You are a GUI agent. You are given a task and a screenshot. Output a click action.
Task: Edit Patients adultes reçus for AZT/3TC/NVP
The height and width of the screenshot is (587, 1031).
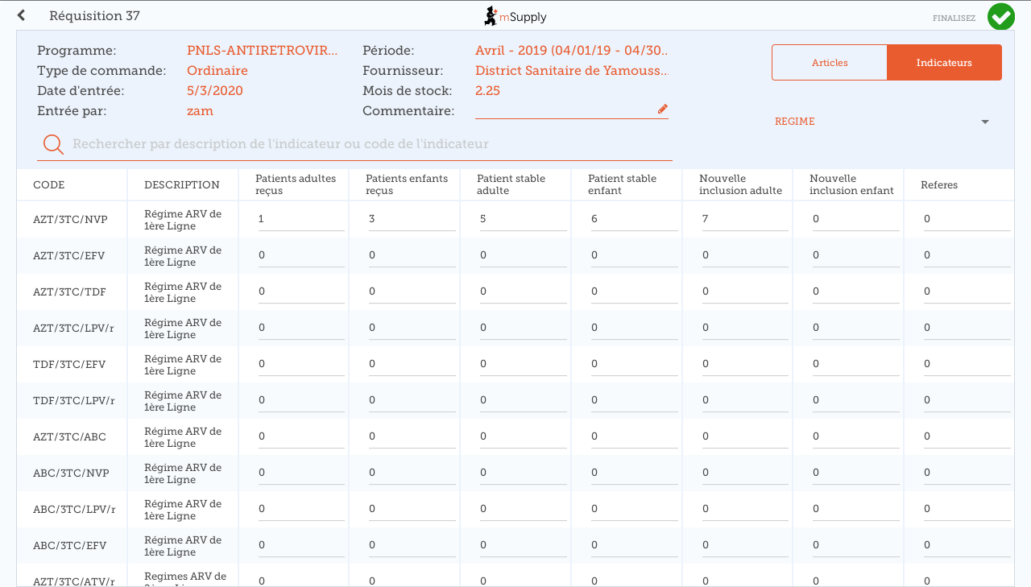300,219
